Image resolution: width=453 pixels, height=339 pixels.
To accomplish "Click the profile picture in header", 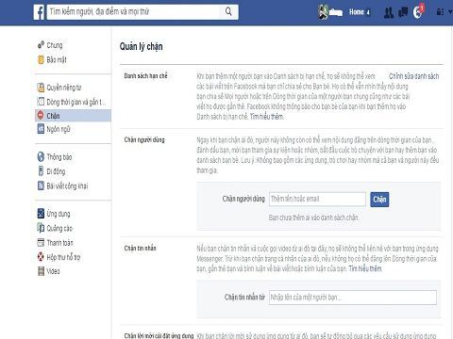I will click(323, 12).
